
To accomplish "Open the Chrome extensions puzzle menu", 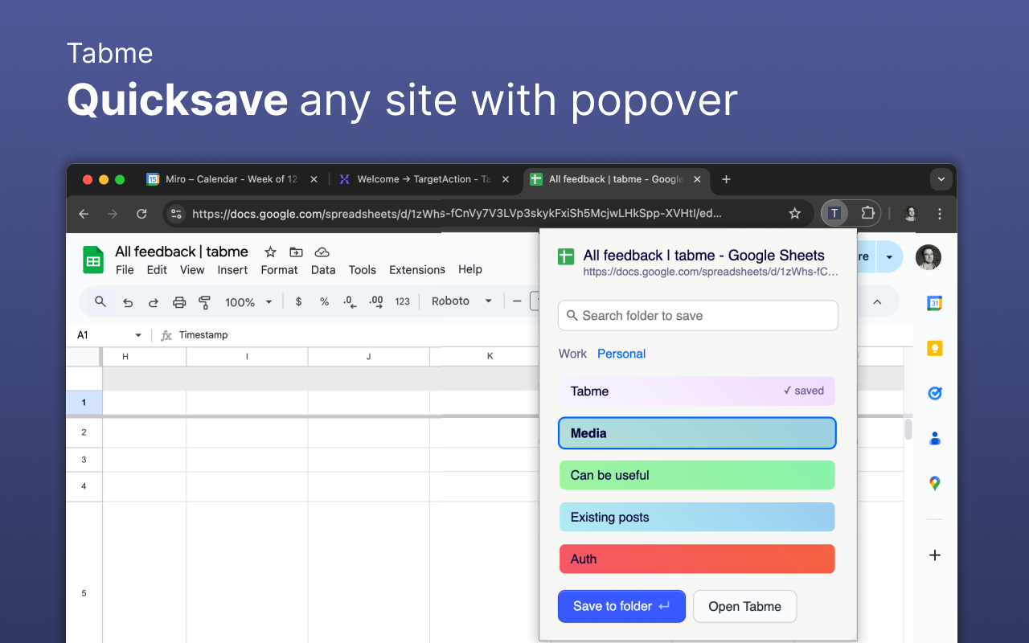I will pos(867,213).
